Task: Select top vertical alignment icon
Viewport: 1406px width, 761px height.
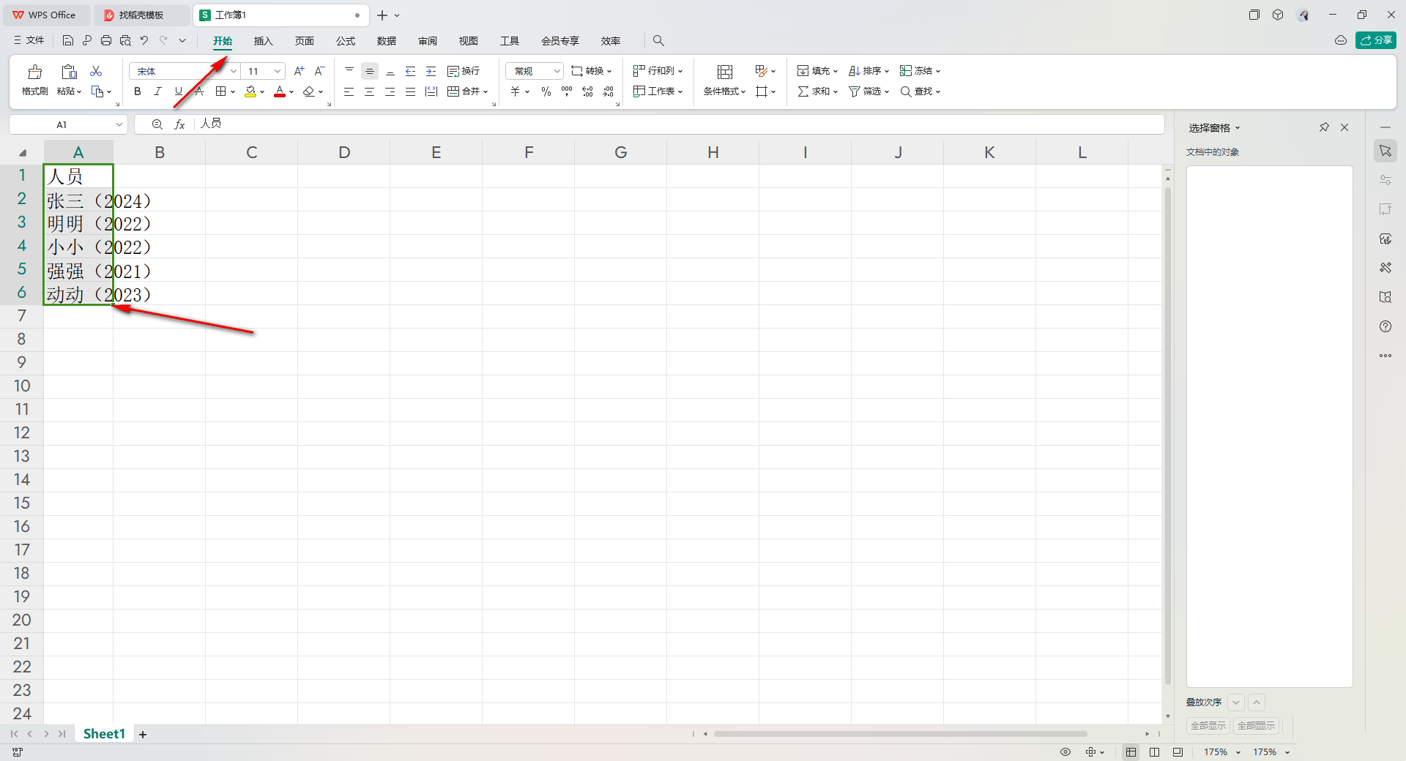Action: [349, 71]
